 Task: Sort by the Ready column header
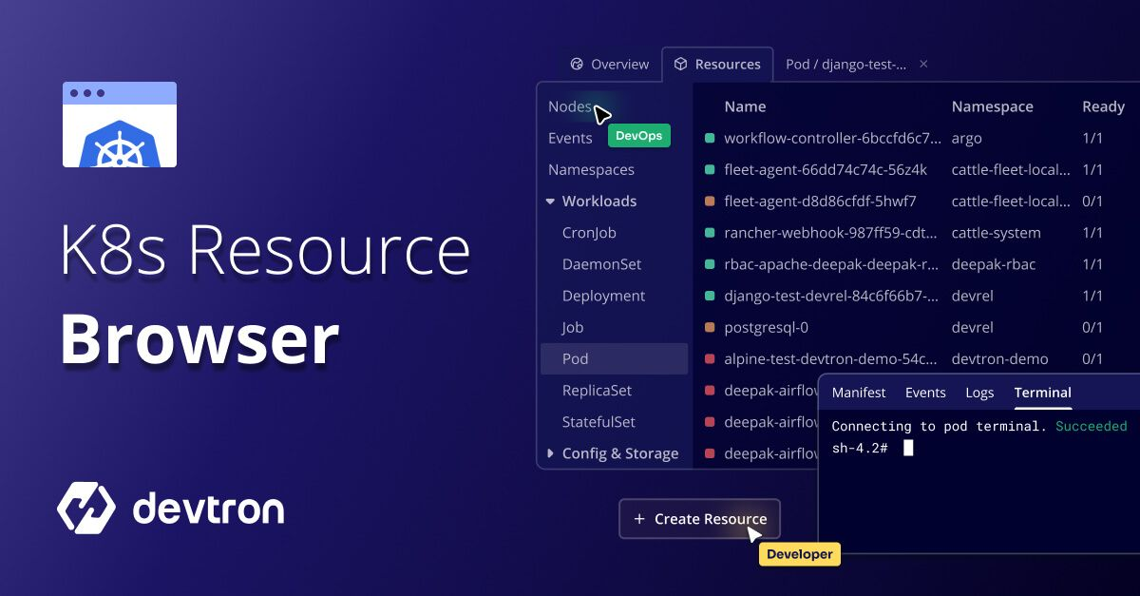point(1103,106)
